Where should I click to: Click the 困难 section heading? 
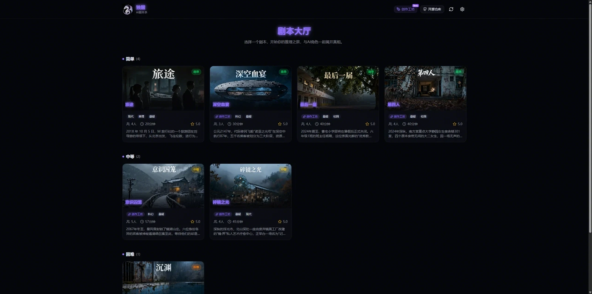(130, 254)
